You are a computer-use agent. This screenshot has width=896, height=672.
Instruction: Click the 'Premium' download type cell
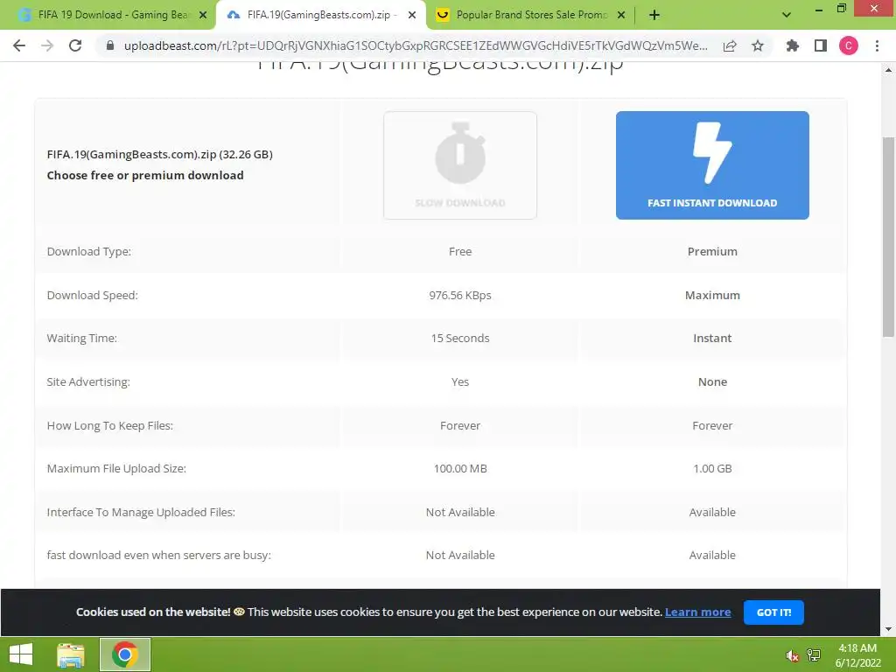click(x=712, y=251)
